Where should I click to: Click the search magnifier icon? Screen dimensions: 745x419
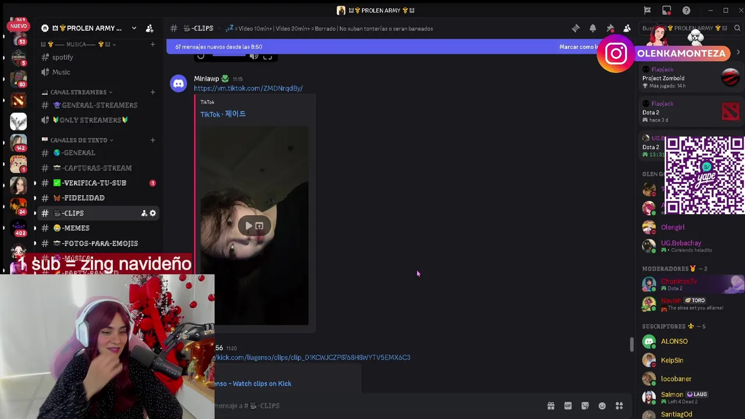737,28
